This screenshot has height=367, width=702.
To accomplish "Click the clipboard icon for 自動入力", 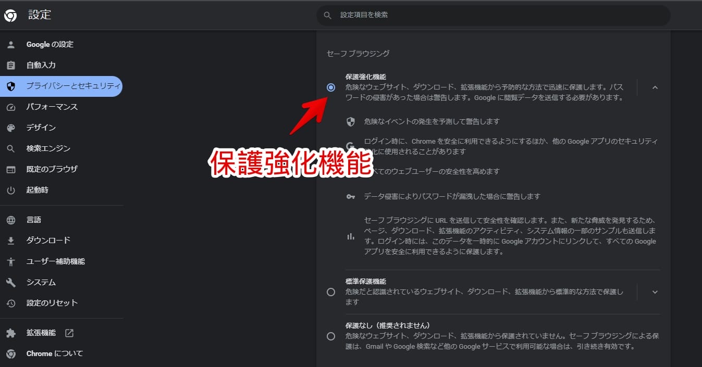I will [x=11, y=65].
